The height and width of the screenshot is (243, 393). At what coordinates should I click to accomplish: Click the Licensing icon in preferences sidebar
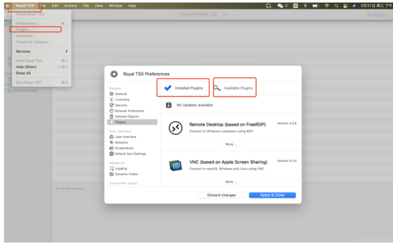(111, 99)
